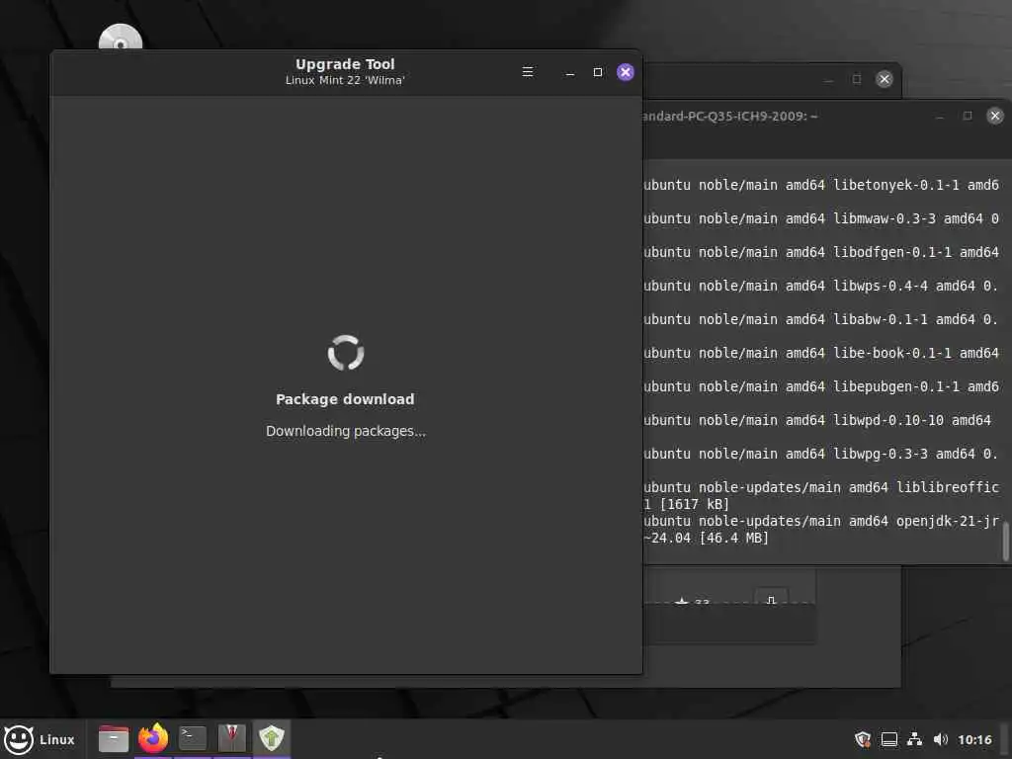Click the terminal line containing libwps-0.4-4
This screenshot has height=759, width=1012.
821,286
